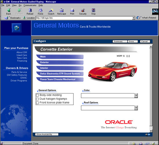Open the View menu

pyautogui.click(x=14, y=5)
